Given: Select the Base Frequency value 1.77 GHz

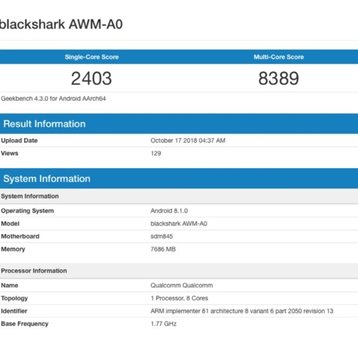Looking at the screenshot, I should (x=164, y=324).
